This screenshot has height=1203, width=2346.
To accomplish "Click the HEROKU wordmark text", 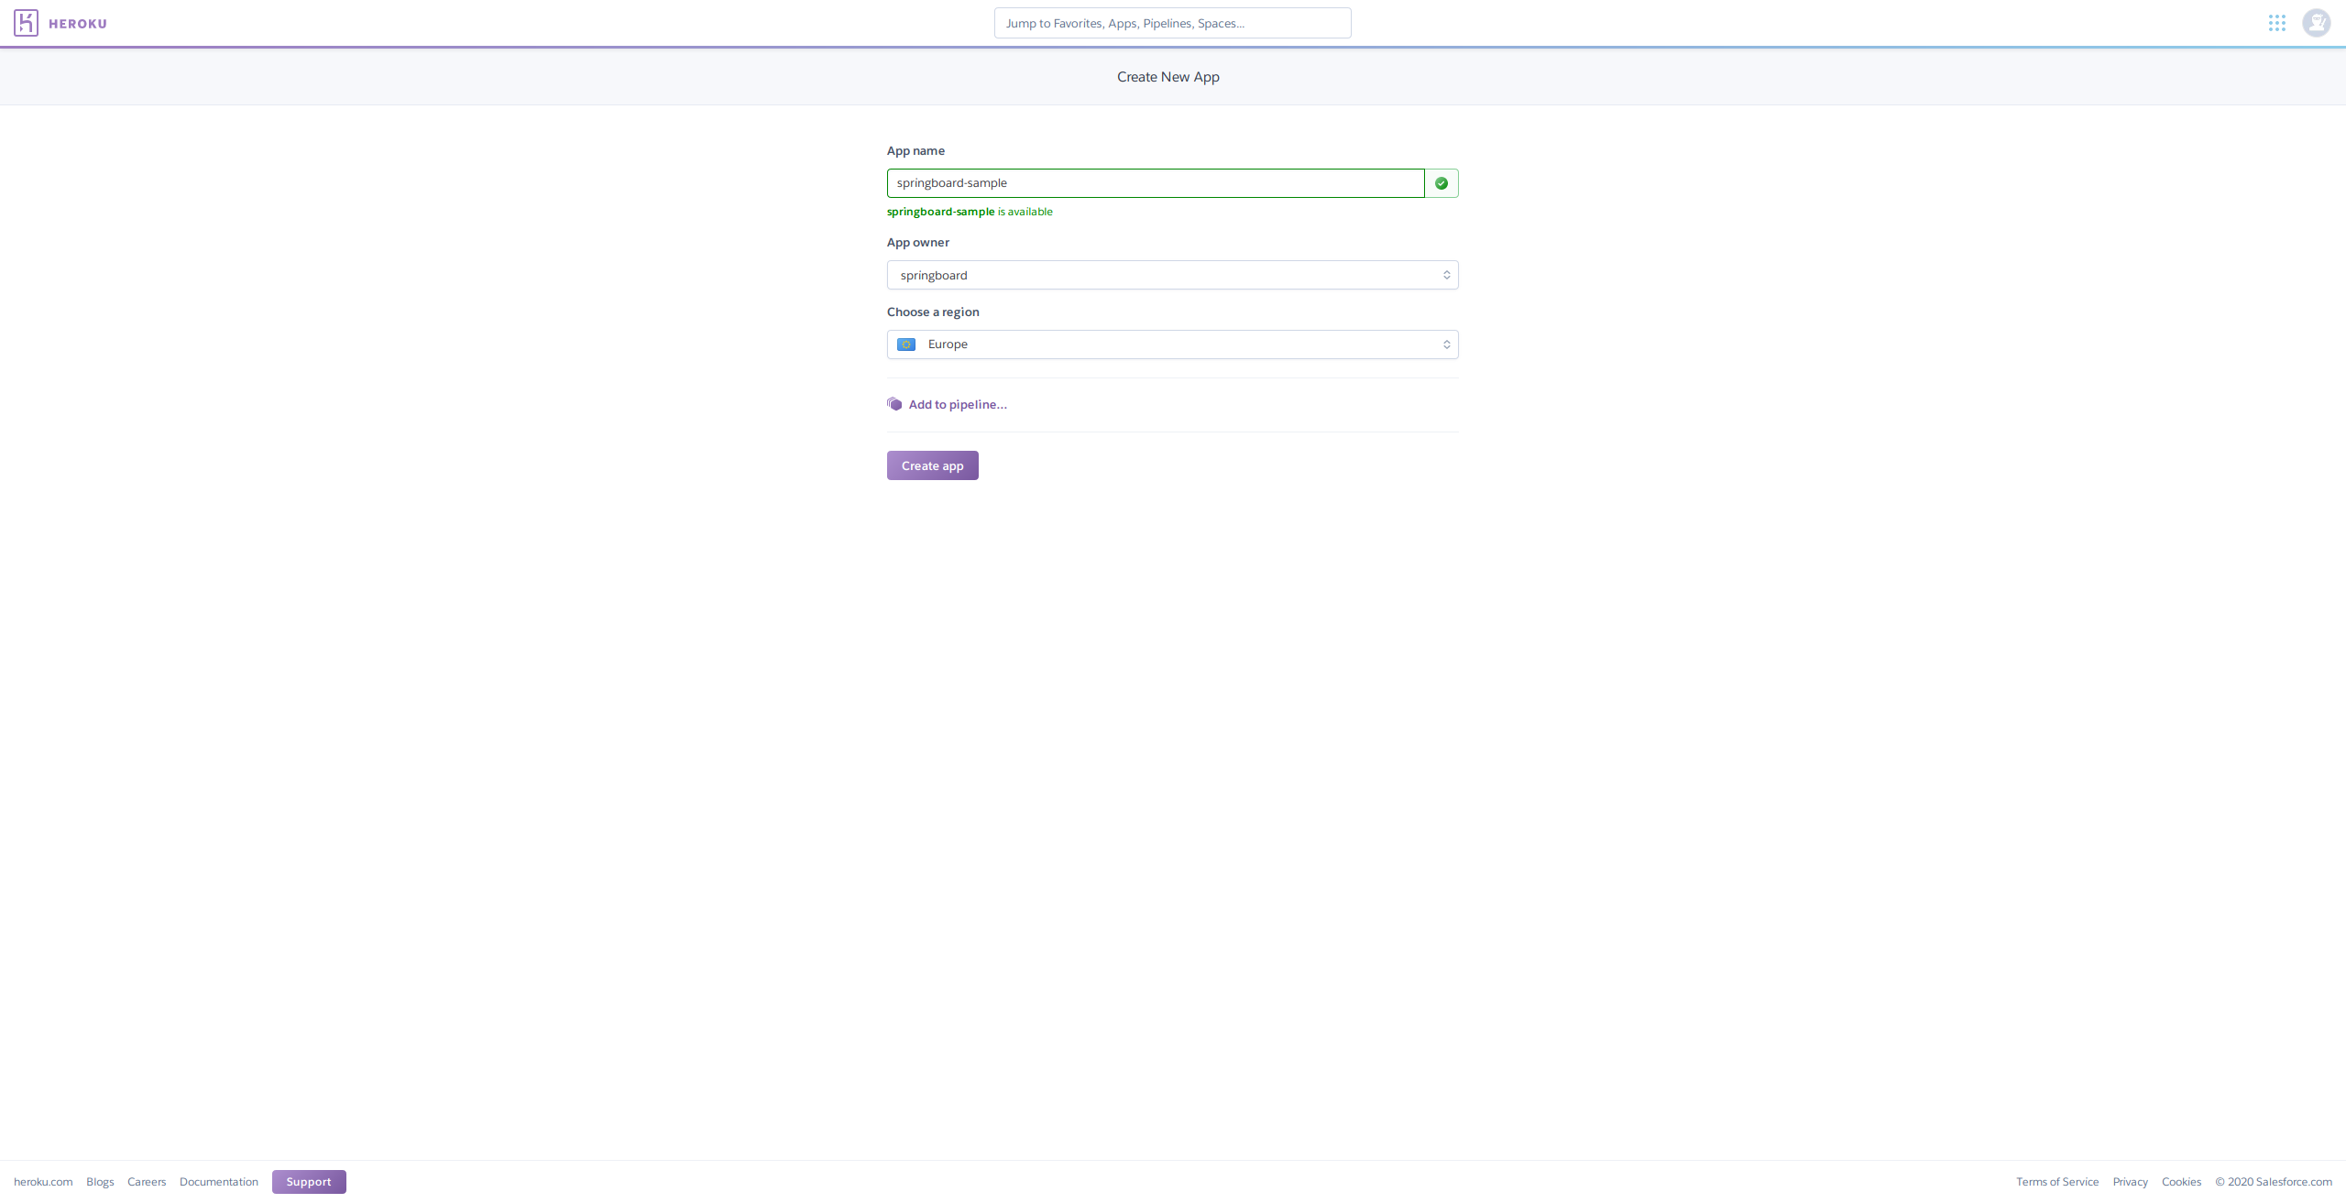I will click(78, 24).
